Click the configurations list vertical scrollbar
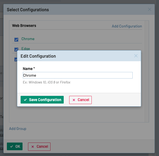159x156 pixels. point(147,71)
